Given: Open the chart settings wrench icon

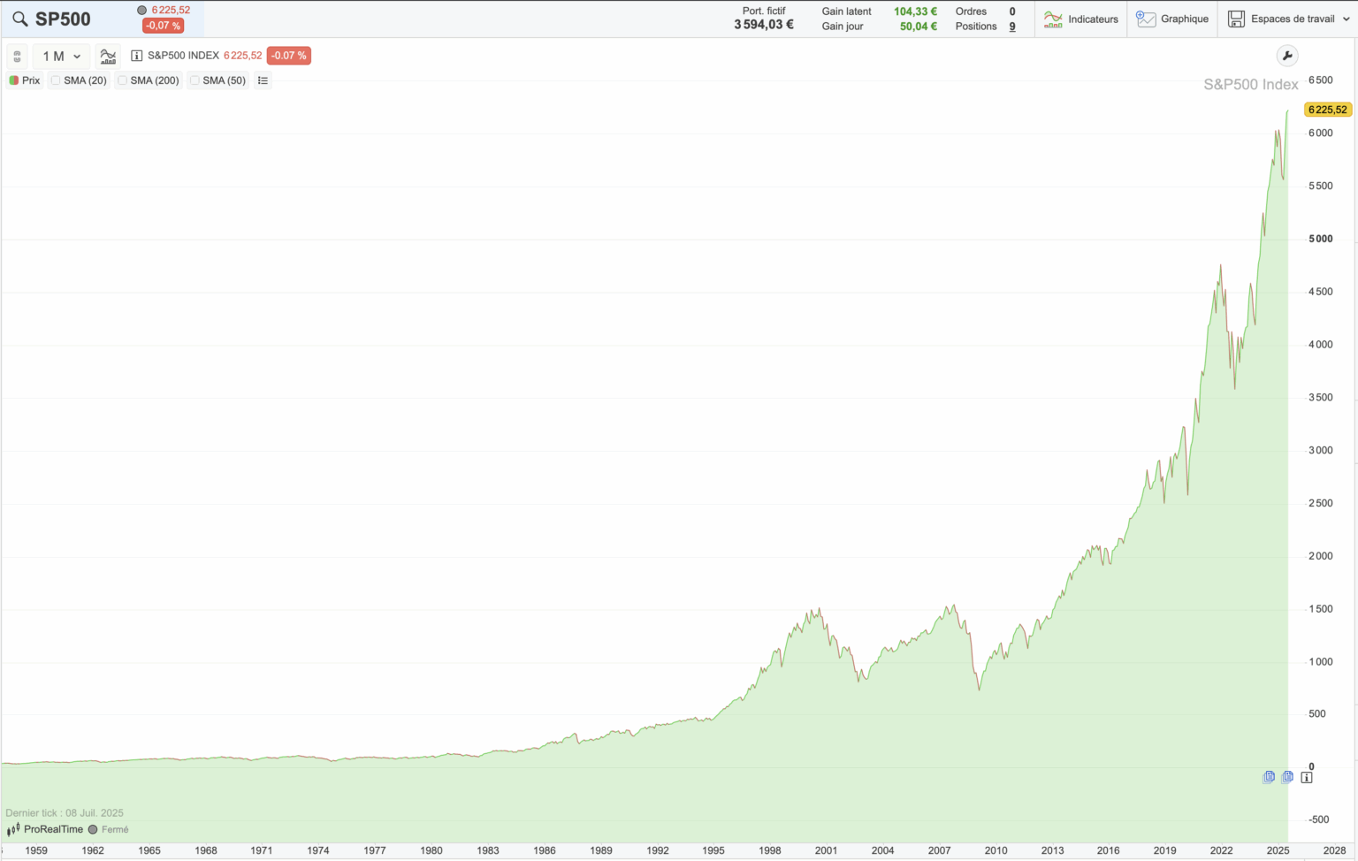Looking at the screenshot, I should pyautogui.click(x=1288, y=56).
